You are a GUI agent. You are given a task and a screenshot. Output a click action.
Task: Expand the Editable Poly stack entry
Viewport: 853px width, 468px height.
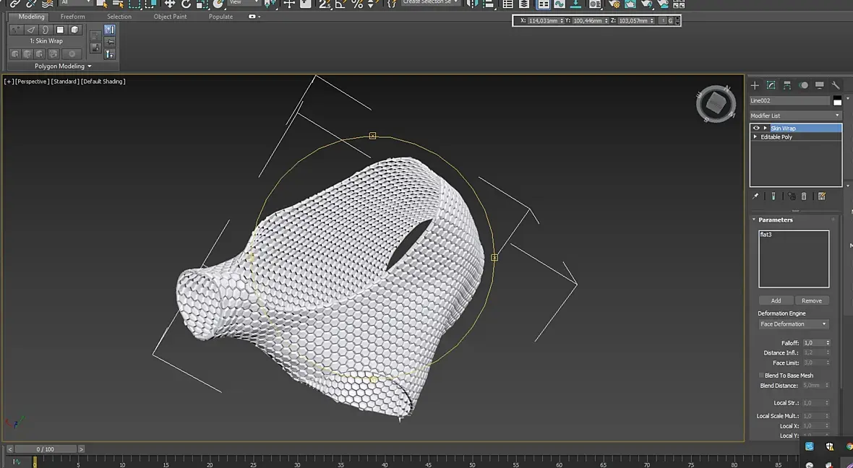(755, 136)
